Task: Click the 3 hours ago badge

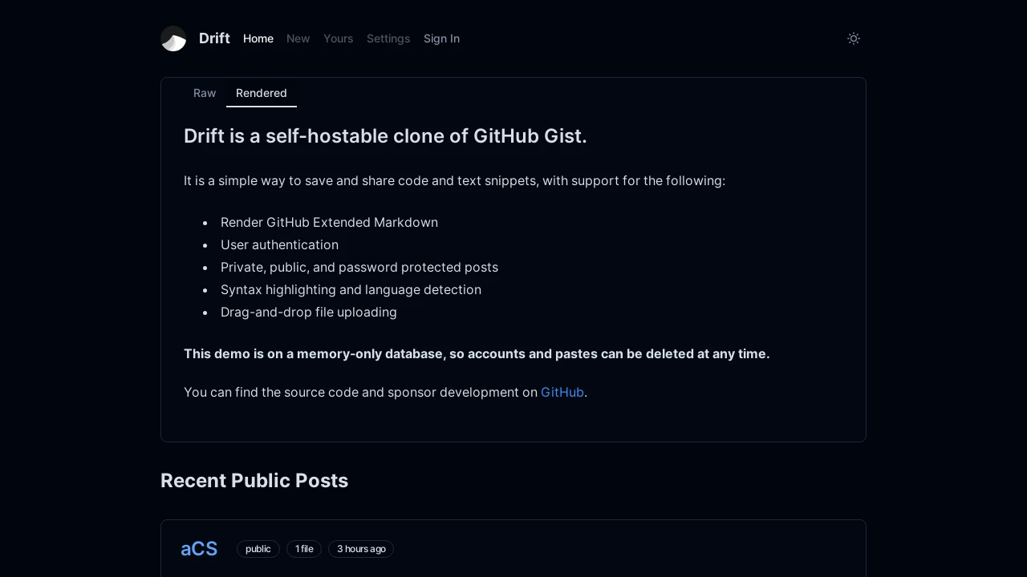Action: tap(361, 549)
